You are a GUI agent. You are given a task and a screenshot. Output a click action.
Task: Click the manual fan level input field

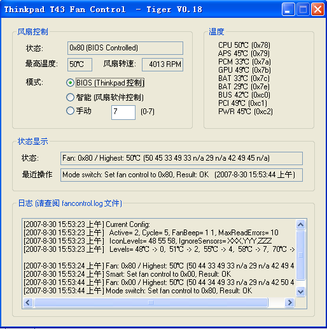[123, 112]
